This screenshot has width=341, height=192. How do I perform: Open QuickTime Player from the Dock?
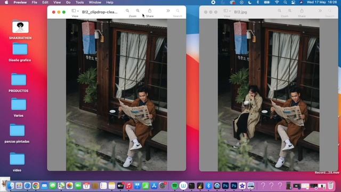coord(217,186)
